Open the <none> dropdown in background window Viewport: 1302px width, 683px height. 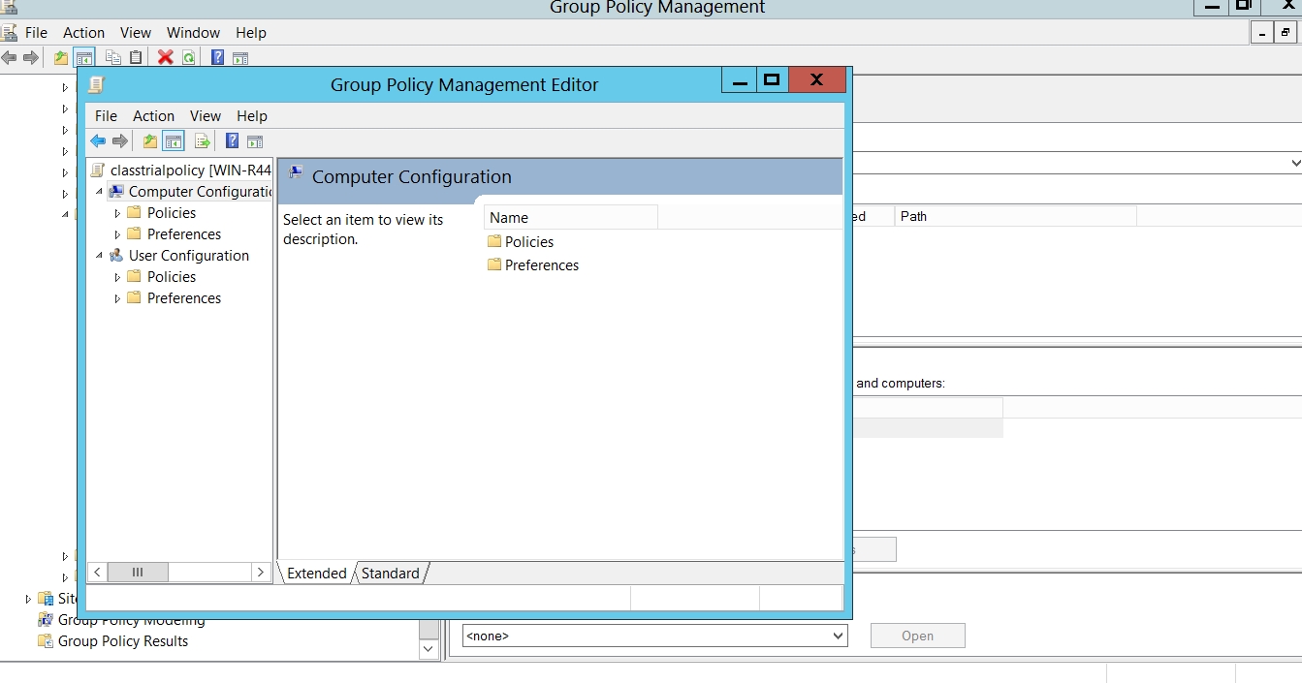[x=838, y=636]
